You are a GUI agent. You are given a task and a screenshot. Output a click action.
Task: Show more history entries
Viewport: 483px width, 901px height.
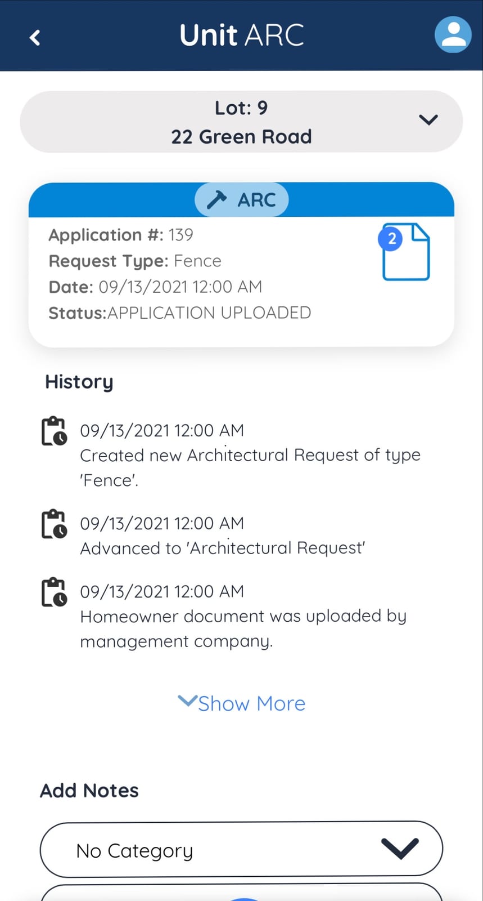pyautogui.click(x=242, y=703)
